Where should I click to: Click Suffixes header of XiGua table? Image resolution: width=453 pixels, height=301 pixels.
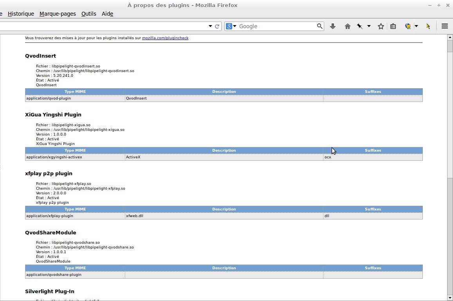(373, 150)
